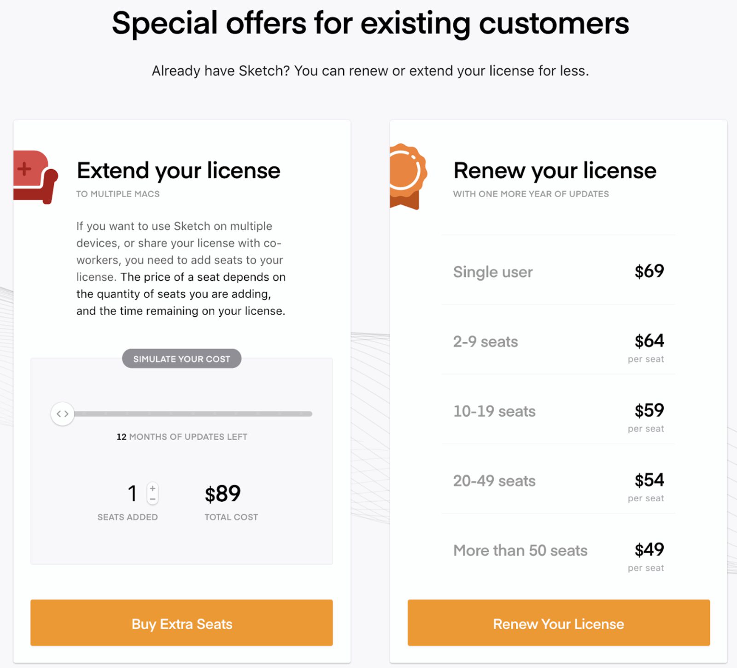Click the left-right arrows on the slider handle
The image size is (737, 668).
62,413
